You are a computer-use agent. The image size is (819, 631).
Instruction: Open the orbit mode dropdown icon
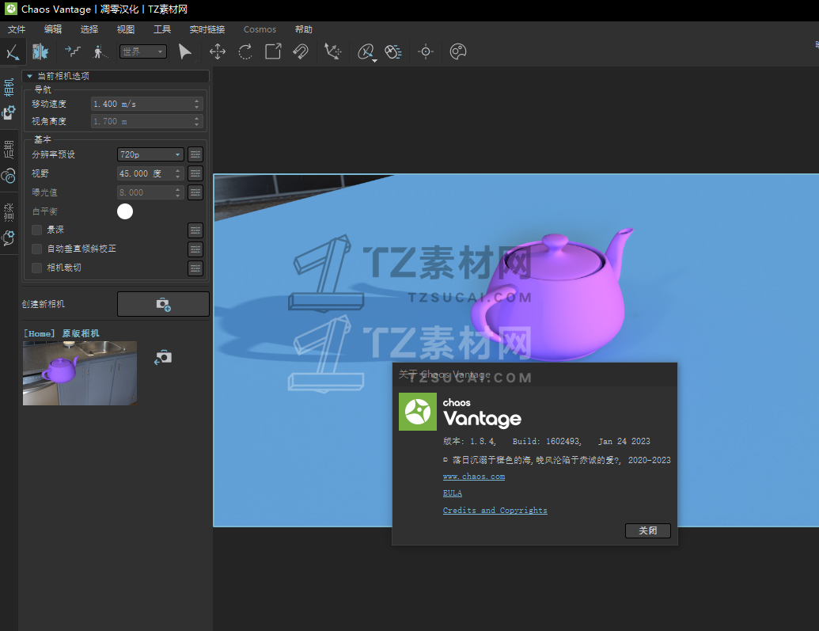click(x=366, y=51)
